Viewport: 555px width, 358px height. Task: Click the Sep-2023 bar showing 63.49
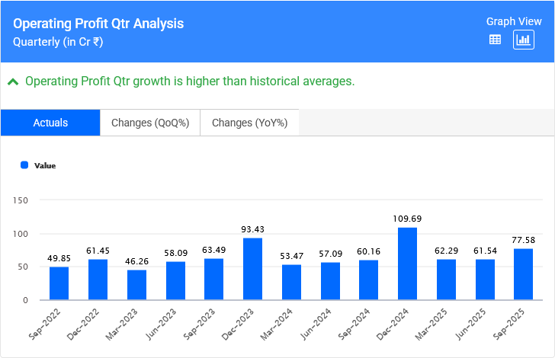coord(213,279)
